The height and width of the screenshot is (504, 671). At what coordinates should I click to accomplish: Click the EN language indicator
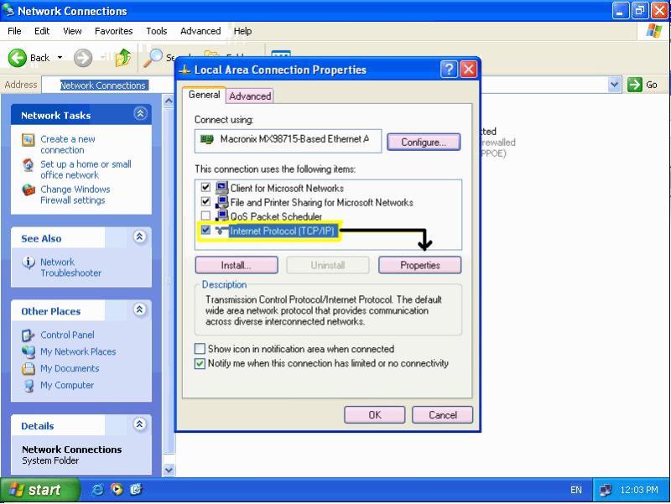pyautogui.click(x=576, y=490)
